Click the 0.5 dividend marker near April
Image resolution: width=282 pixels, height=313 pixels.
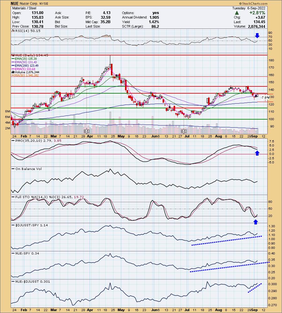pyautogui.click(x=86, y=131)
